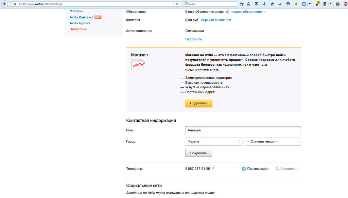Screen dimensions: 348x198
Task: Click the Услуга «Витрина Магазина» list item
Action: pyautogui.click(x=207, y=87)
